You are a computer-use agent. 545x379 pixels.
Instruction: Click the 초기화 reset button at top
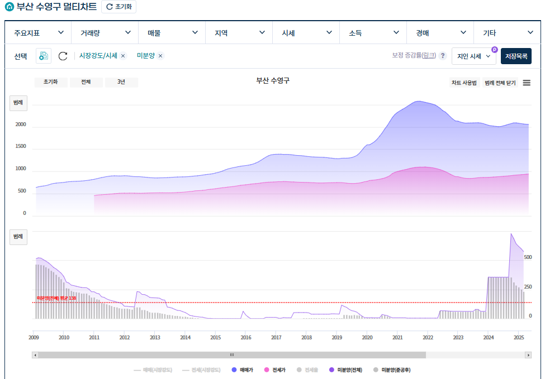119,7
